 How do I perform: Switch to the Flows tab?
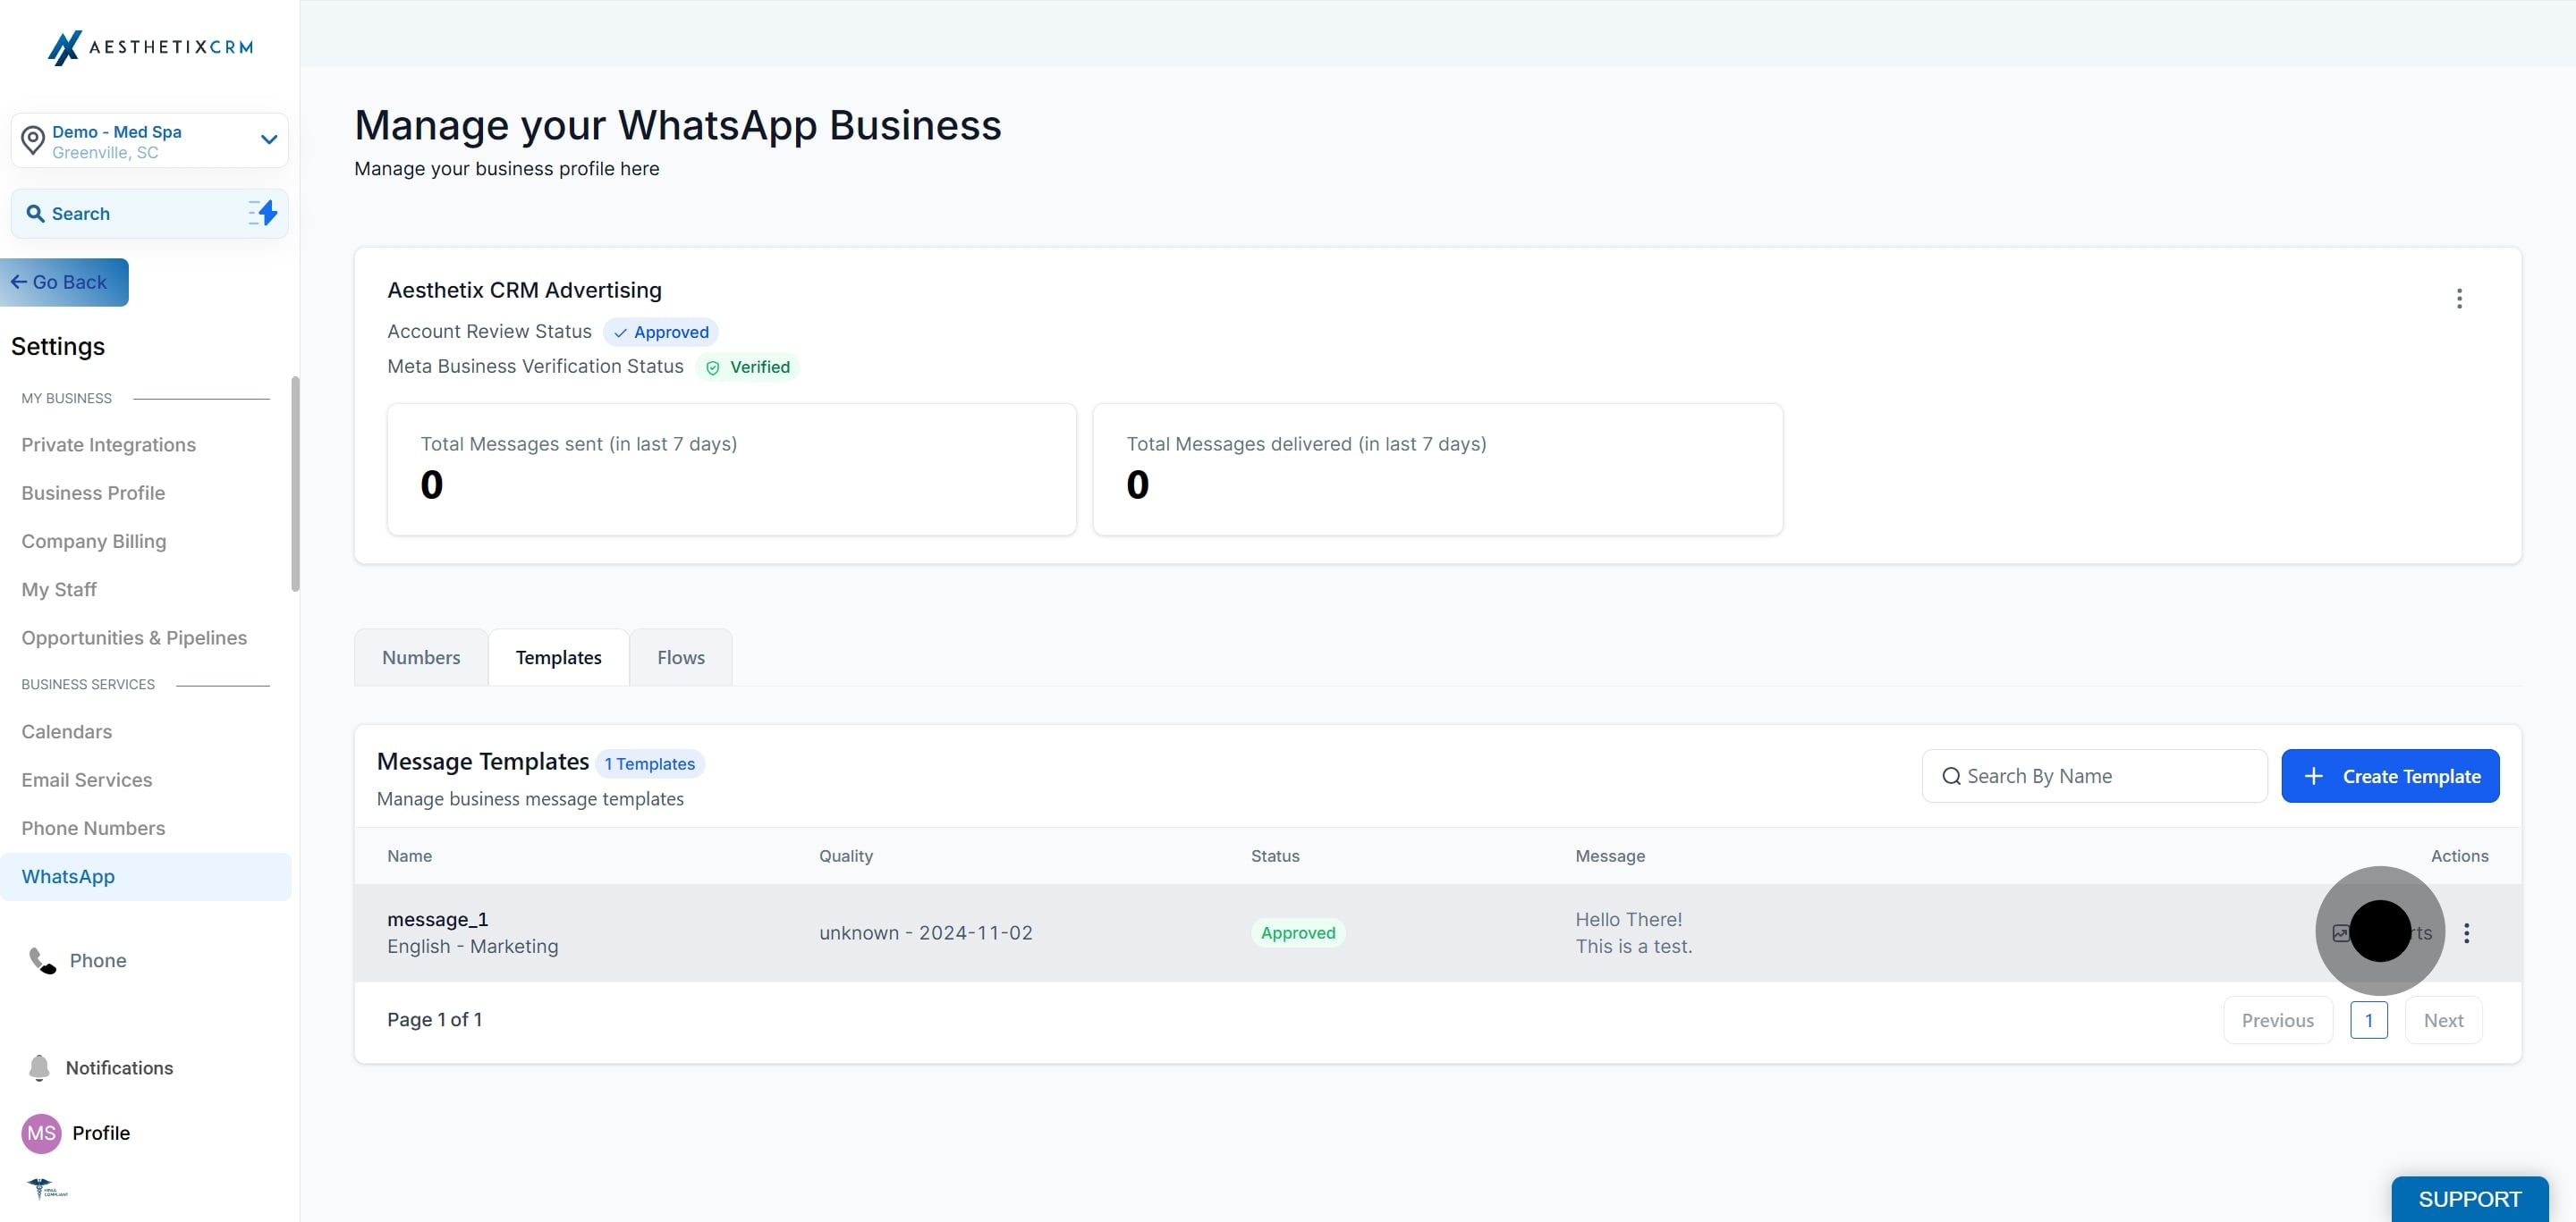[x=681, y=657]
